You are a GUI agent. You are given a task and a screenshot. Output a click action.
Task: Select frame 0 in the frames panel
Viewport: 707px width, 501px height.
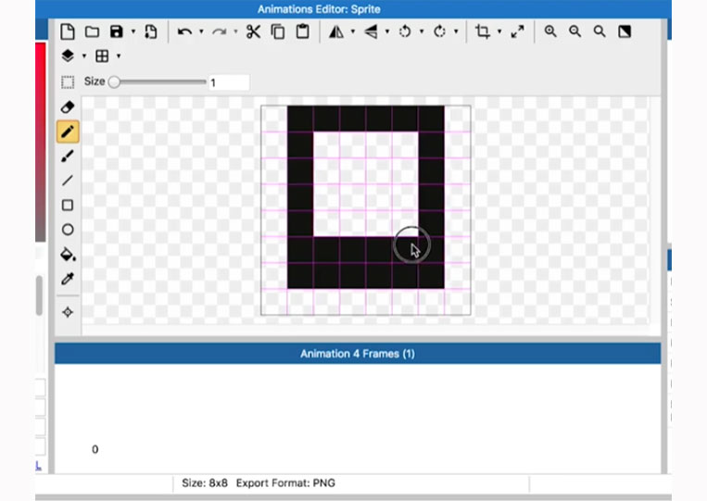[95, 449]
